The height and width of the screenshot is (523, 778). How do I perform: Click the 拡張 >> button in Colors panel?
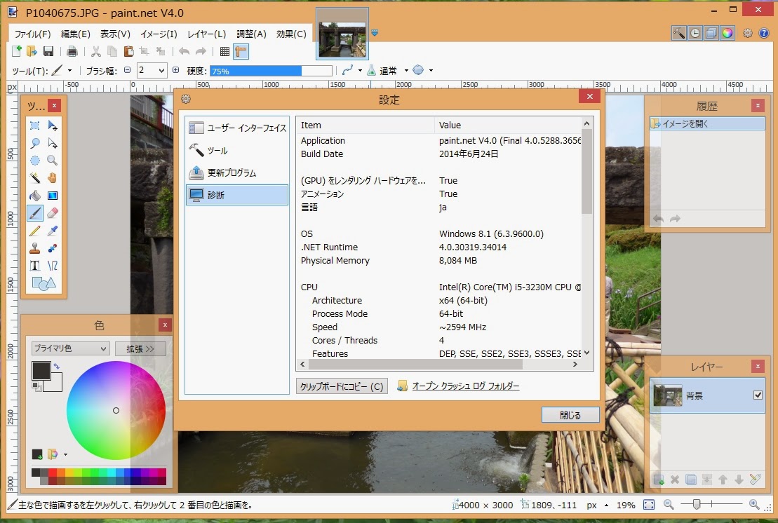[x=140, y=349]
